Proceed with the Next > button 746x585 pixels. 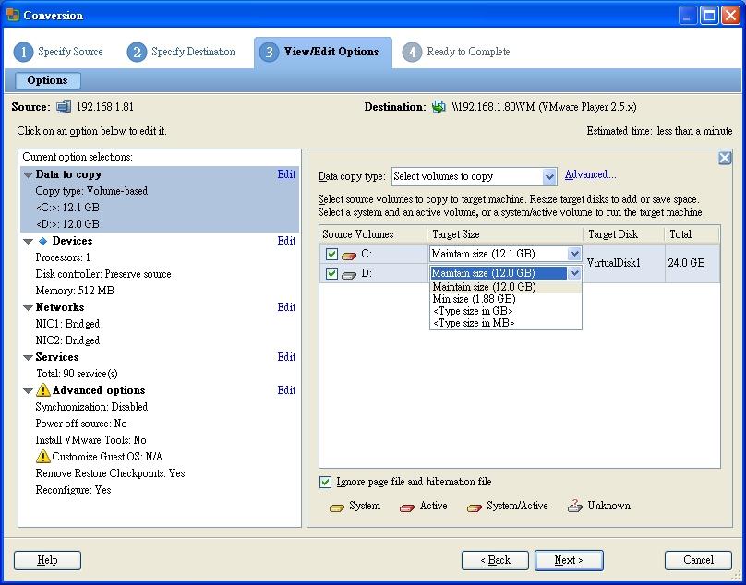pos(569,560)
